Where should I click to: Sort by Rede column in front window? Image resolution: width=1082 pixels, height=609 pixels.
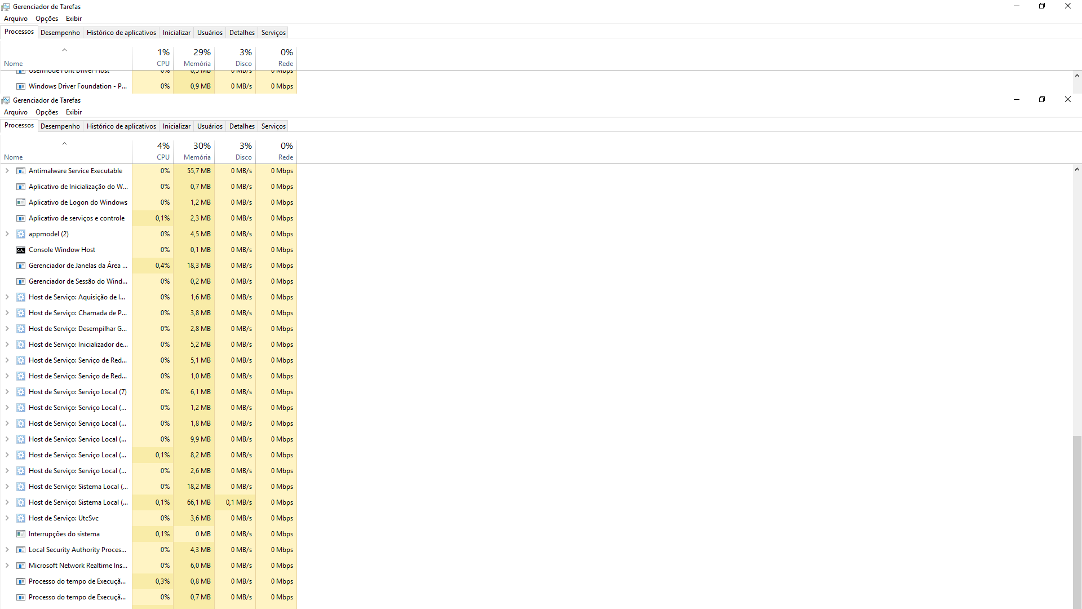pyautogui.click(x=276, y=151)
